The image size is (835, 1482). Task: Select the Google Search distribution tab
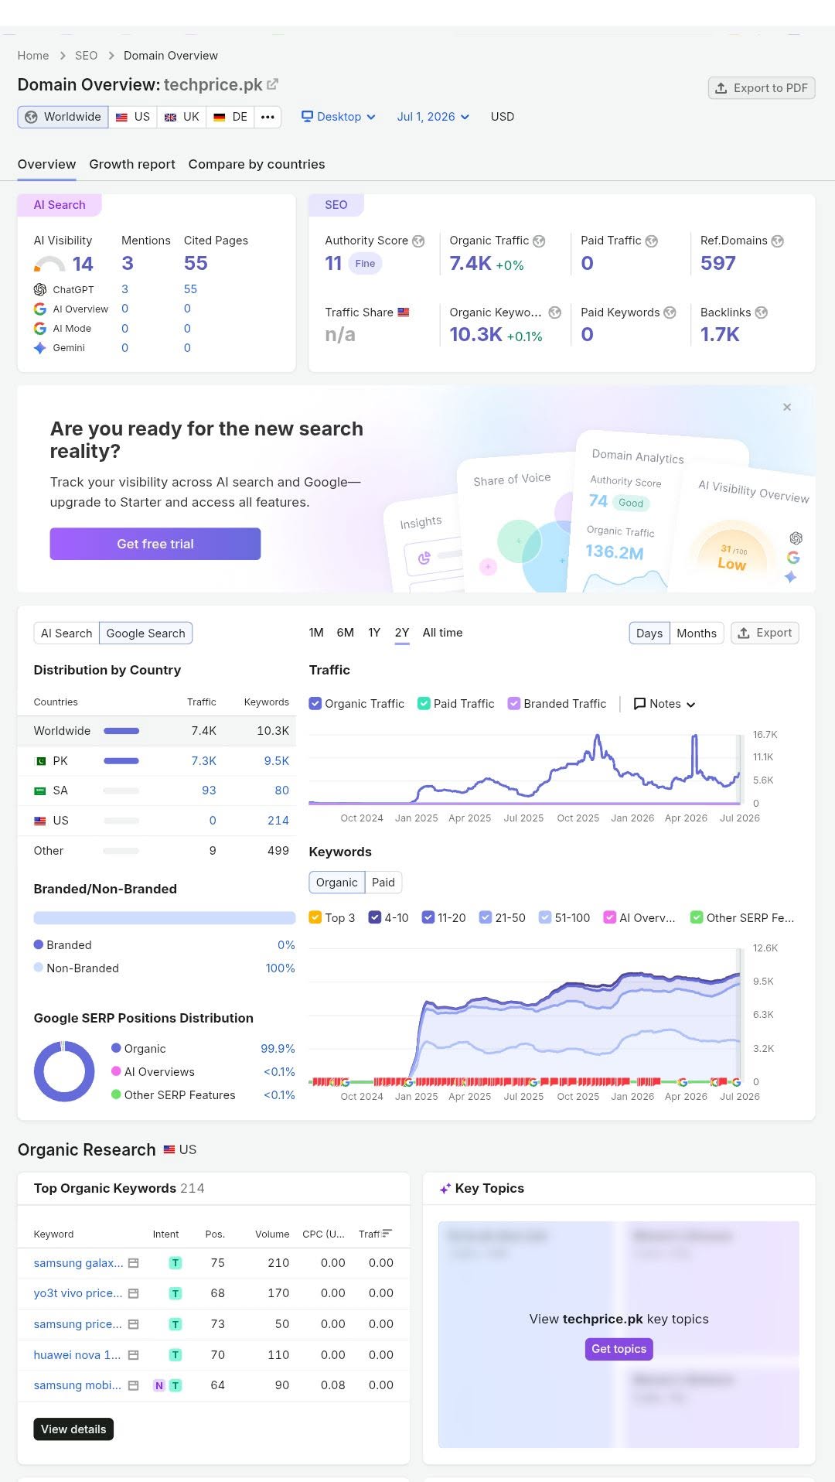pos(146,633)
